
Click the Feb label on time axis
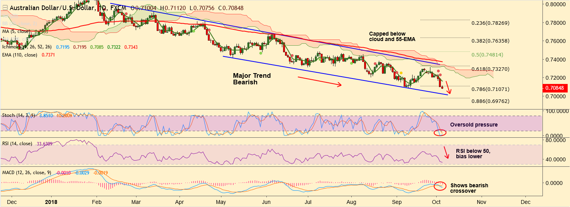pyautogui.click(x=97, y=202)
